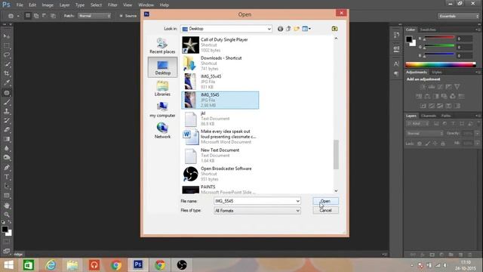Open Network in the sidebar
The height and width of the screenshot is (272, 483).
[162, 131]
